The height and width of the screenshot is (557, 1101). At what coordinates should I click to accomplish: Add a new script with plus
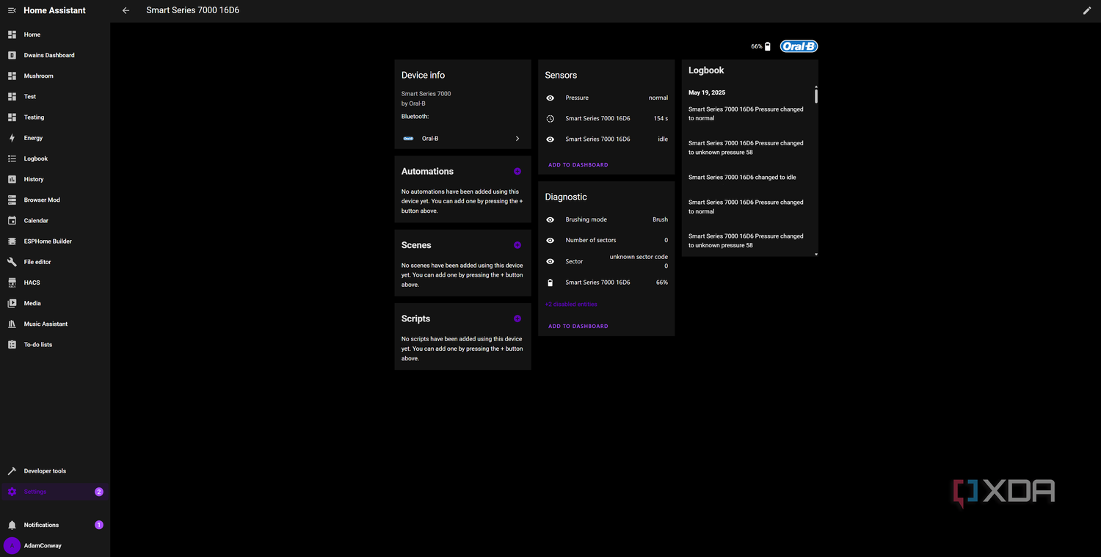(x=517, y=318)
